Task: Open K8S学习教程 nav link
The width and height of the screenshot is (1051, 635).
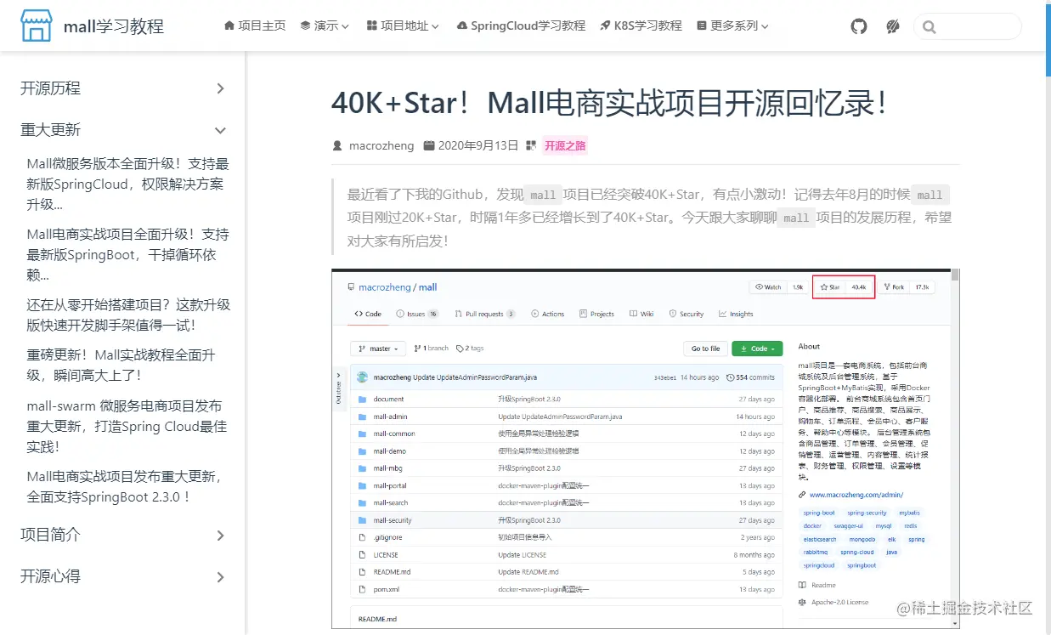Action: pyautogui.click(x=641, y=26)
